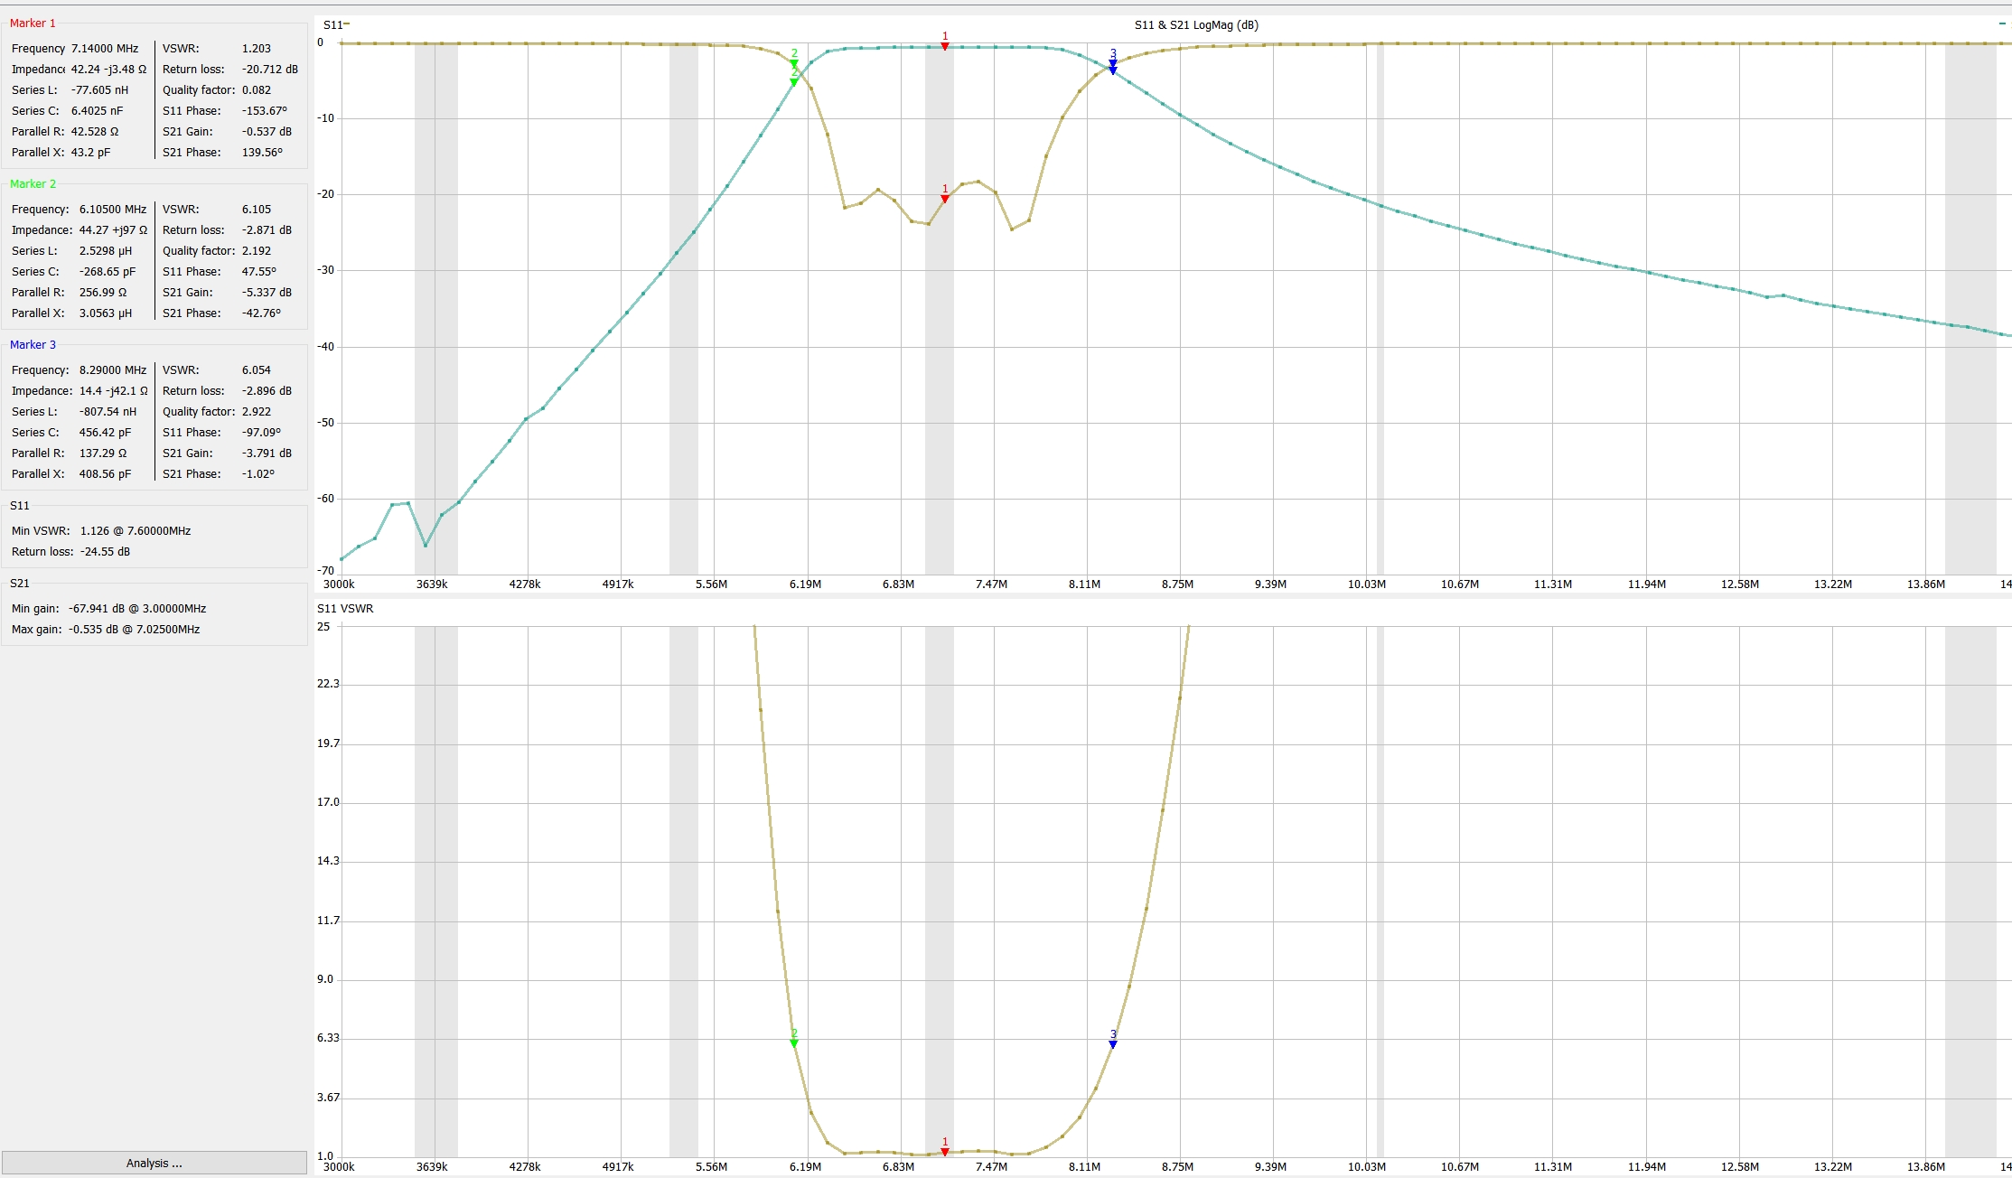The height and width of the screenshot is (1178, 2012).
Task: Click the Marker 1 group heading
Action: point(33,23)
